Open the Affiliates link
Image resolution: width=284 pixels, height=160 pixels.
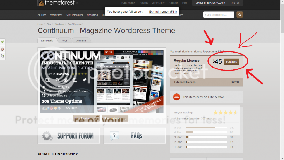pyautogui.click(x=174, y=3)
